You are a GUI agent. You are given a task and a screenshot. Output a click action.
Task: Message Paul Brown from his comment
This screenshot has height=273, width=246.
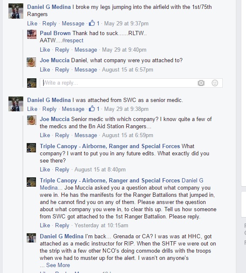[86, 50]
